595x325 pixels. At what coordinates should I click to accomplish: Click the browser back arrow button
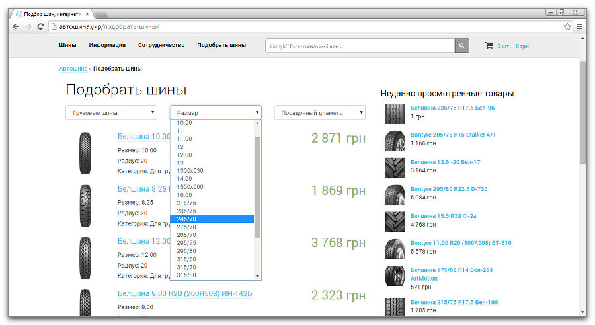(17, 26)
